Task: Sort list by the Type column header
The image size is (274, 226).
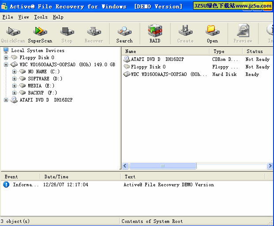Action: [226, 51]
